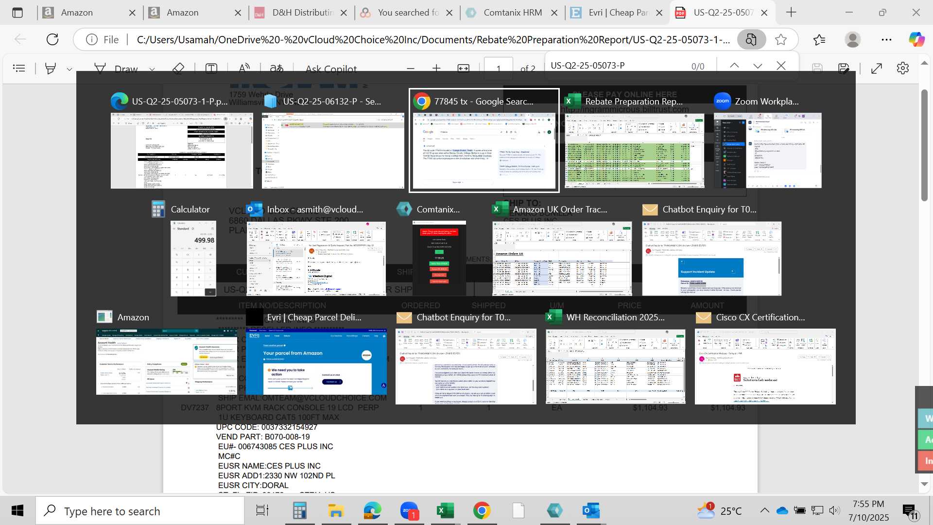The width and height of the screenshot is (933, 525).
Task: Open File Explorer from taskbar
Action: pos(336,511)
